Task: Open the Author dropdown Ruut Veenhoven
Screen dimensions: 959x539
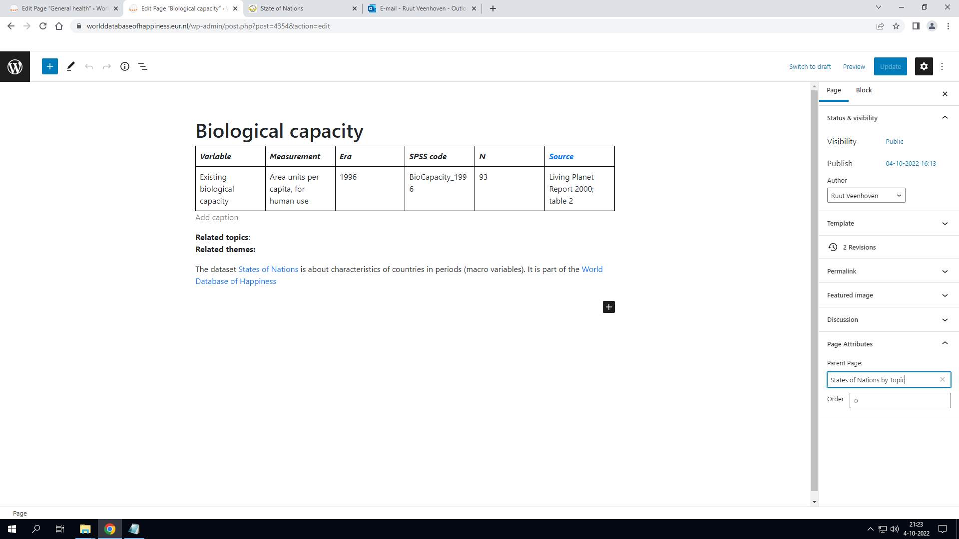Action: pyautogui.click(x=866, y=196)
